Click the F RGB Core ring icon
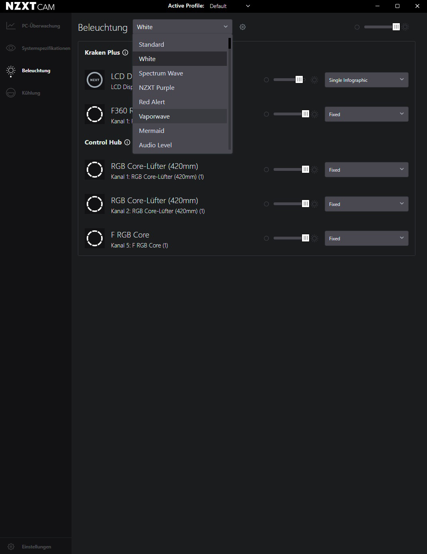This screenshot has height=554, width=427. coord(95,238)
